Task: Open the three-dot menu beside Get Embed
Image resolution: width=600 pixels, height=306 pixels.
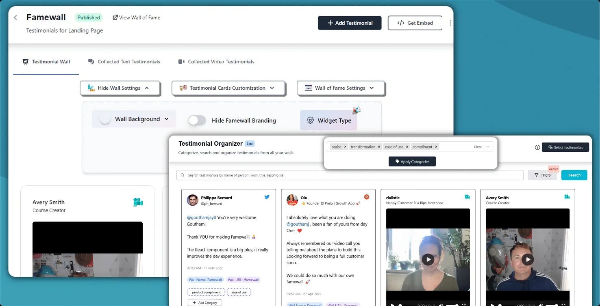Action: 450,23
